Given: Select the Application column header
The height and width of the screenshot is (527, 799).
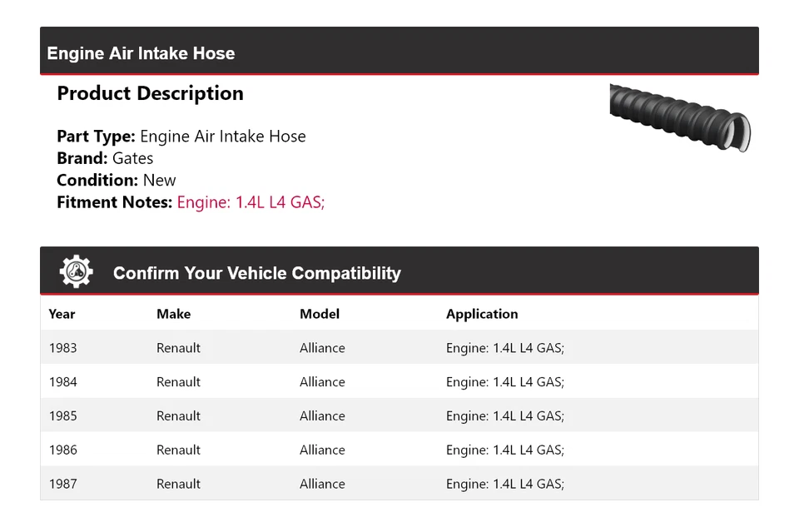Looking at the screenshot, I should click(482, 314).
